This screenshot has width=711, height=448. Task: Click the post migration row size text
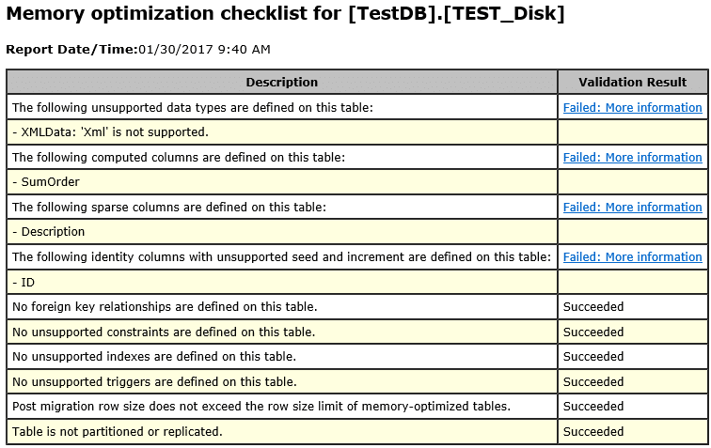pos(261,407)
